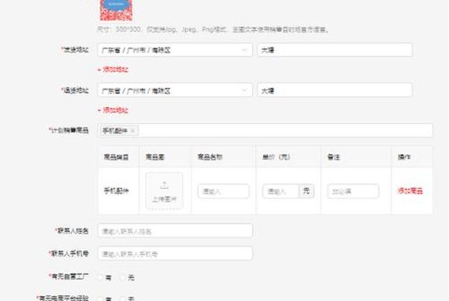This screenshot has height=301, width=449.
Task: Click the 发货地址 detail address field
Action: click(335, 50)
